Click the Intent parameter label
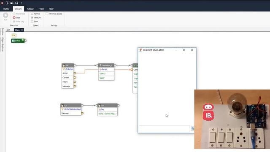Image resolution: width=270 pixels, height=152 pixels. pos(65,82)
